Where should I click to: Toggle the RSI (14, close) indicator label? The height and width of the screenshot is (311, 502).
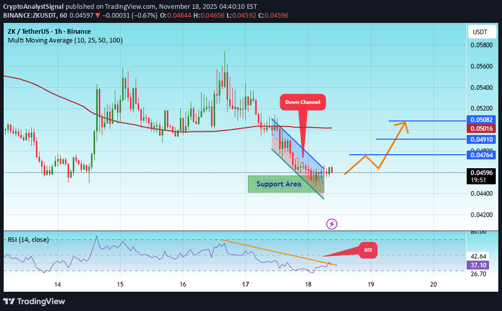click(28, 239)
